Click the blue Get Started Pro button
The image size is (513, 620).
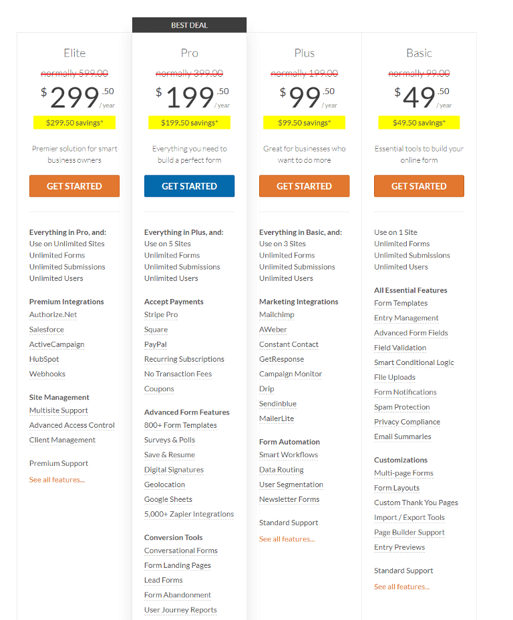(189, 186)
